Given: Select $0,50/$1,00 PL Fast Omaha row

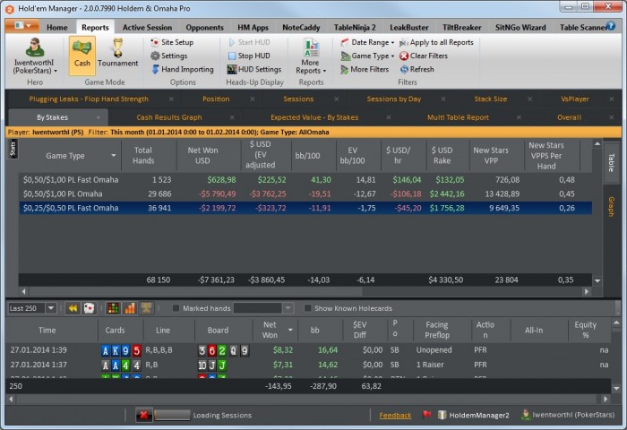Looking at the screenshot, I should 305,180.
